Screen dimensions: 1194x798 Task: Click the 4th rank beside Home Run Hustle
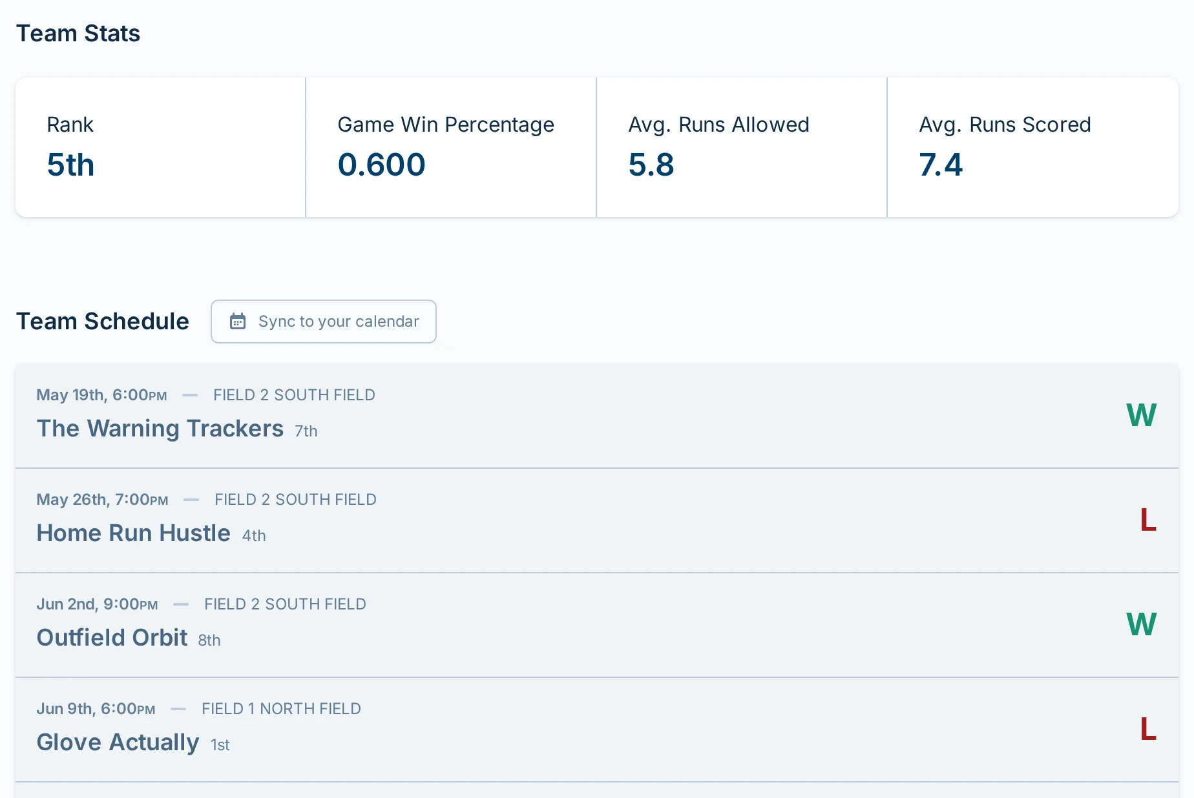point(254,536)
